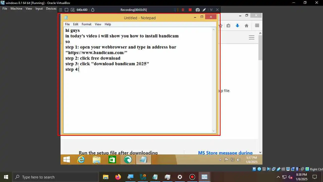
Task: Click the find window magnifier icon
Action: (x=73, y=10)
